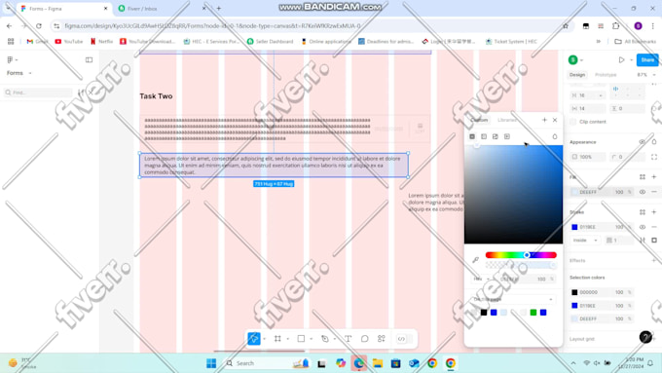Click the rainbow hue slider
The width and height of the screenshot is (662, 373).
pos(521,255)
